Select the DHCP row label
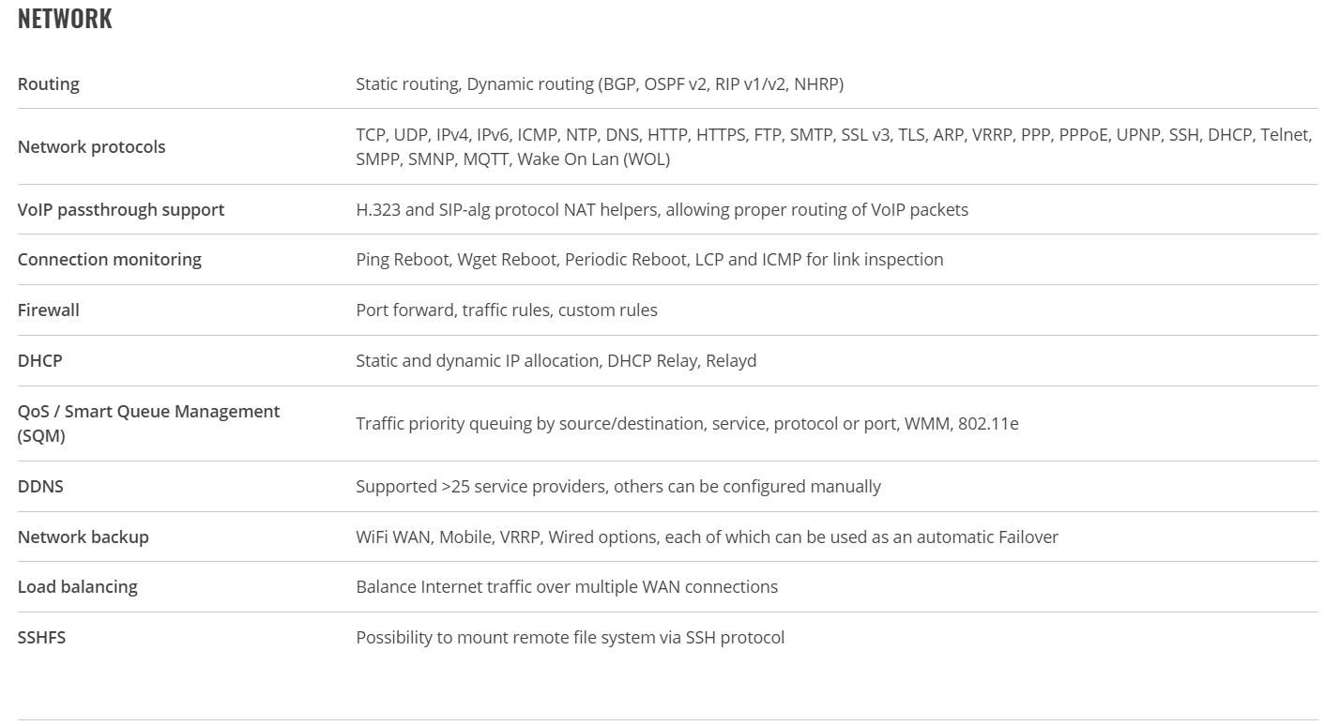The height and width of the screenshot is (726, 1325). coord(40,360)
